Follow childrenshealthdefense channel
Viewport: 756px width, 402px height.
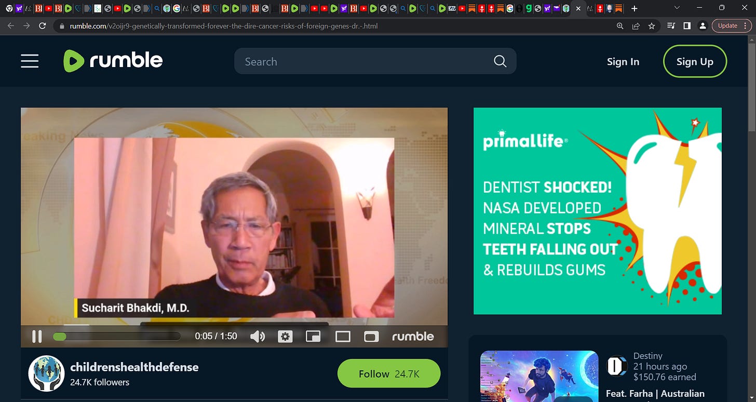coord(389,373)
